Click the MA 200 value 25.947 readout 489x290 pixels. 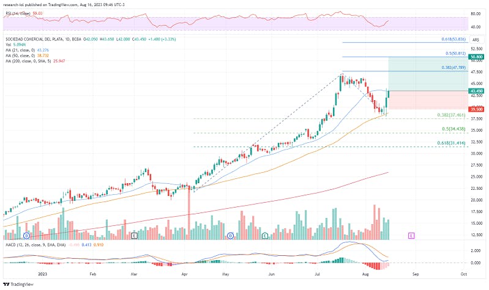59,61
